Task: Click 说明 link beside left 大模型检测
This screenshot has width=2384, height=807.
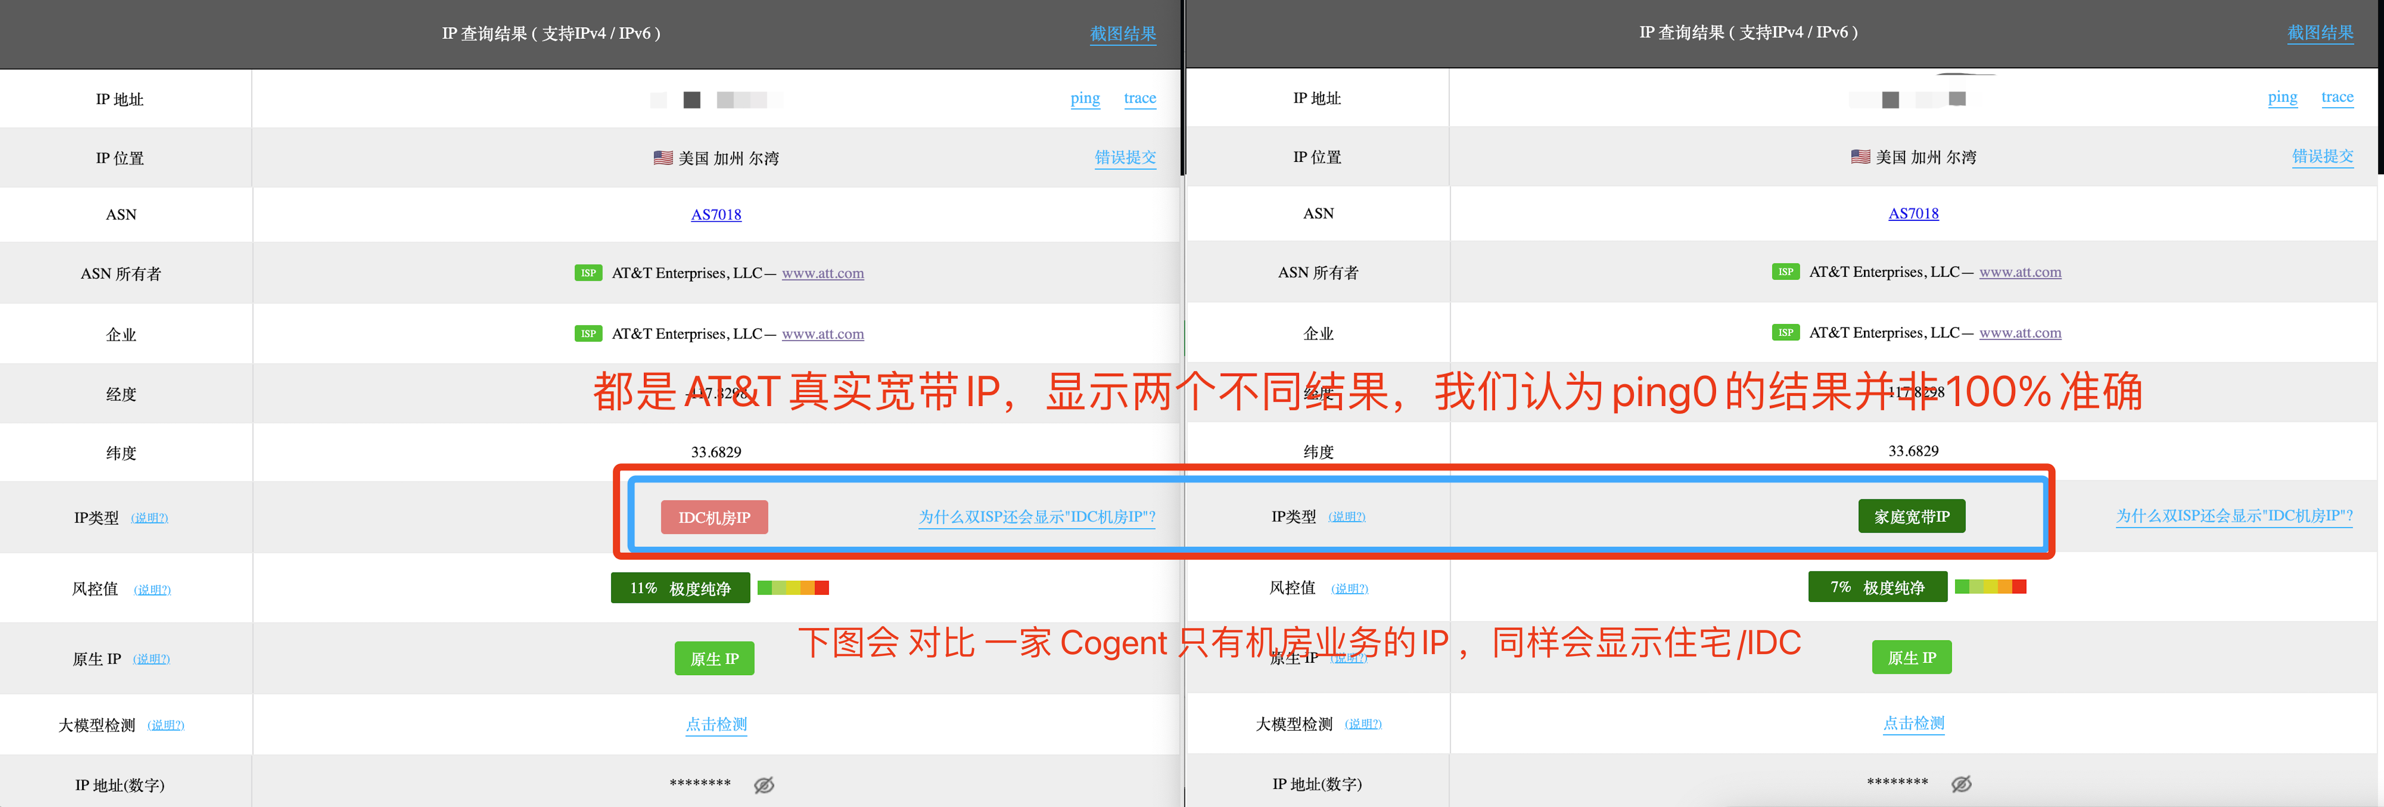Action: pyautogui.click(x=166, y=725)
